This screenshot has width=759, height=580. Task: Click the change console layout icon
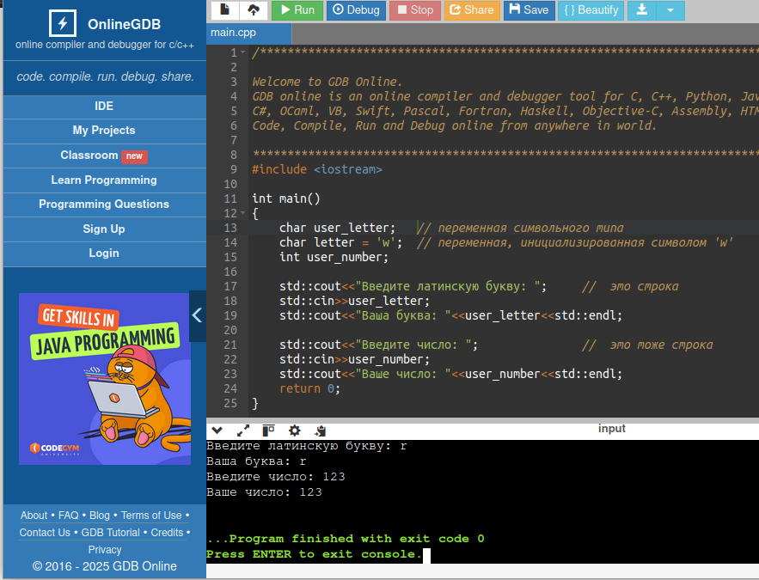tap(268, 430)
